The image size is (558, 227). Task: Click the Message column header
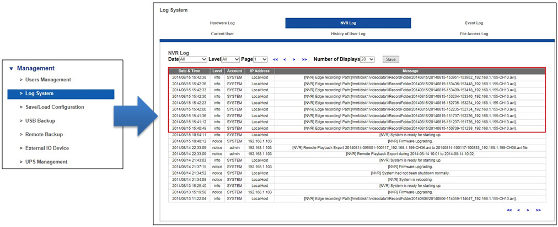[x=410, y=71]
